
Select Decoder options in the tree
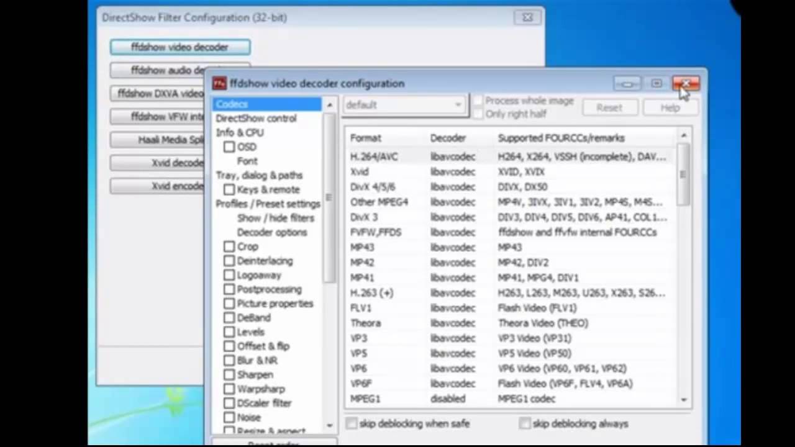click(x=271, y=232)
